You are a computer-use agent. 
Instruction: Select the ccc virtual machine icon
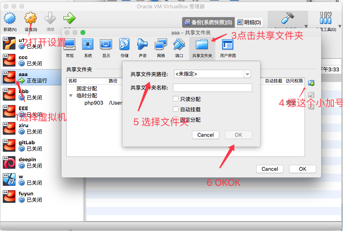[9, 60]
